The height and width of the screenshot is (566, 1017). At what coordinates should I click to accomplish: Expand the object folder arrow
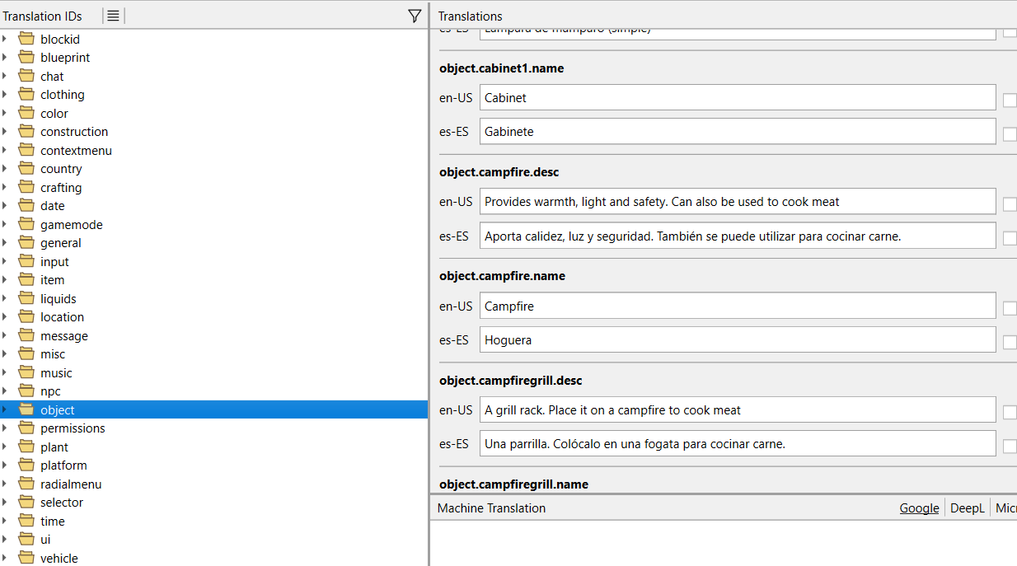5,409
